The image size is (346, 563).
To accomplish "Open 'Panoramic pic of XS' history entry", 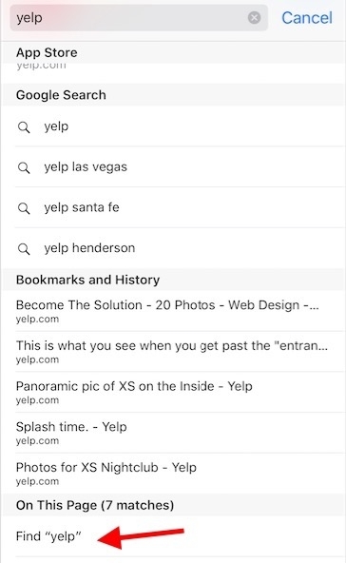I will click(x=174, y=392).
